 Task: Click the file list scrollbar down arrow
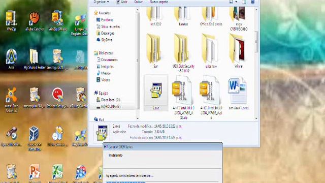click(256, 118)
